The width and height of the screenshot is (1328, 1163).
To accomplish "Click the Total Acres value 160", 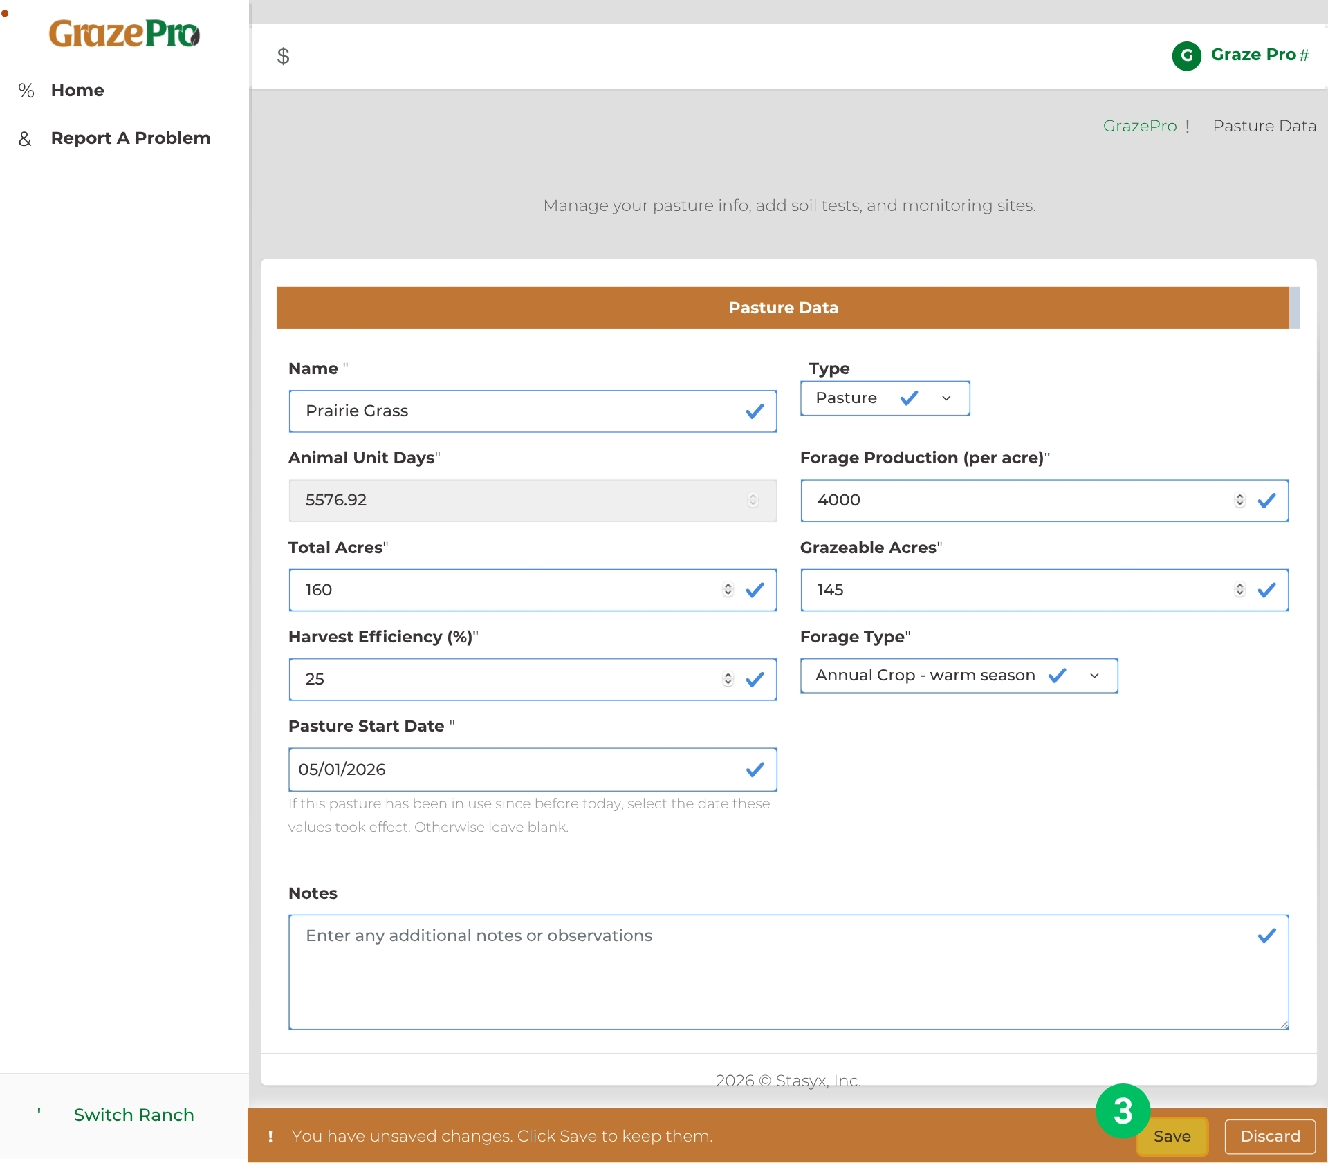I will [x=319, y=590].
